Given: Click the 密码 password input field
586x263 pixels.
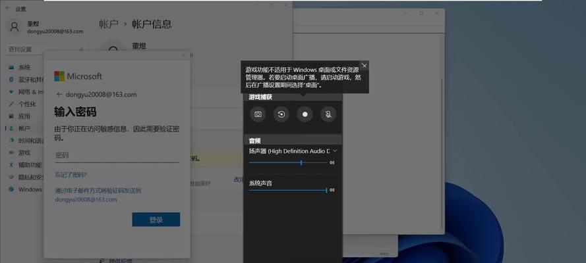Looking at the screenshot, I should tap(117, 155).
